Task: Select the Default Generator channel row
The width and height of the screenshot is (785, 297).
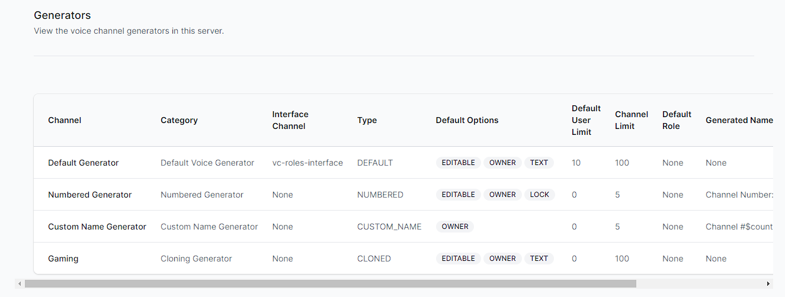Action: click(x=403, y=163)
